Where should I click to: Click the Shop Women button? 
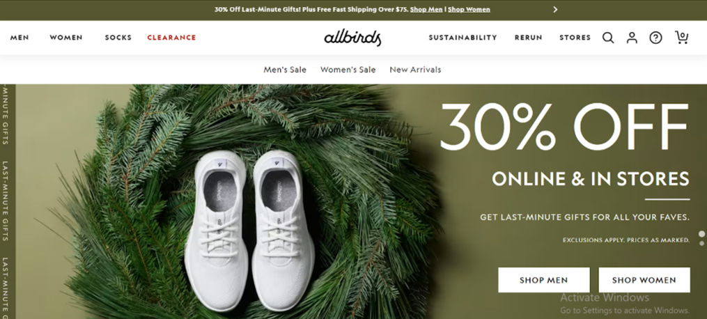point(644,280)
